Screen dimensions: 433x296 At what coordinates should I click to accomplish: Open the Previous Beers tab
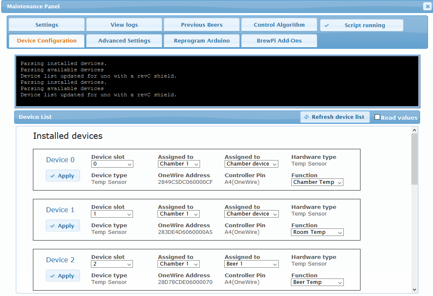point(202,25)
